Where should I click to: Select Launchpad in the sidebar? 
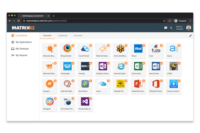coord(19,36)
